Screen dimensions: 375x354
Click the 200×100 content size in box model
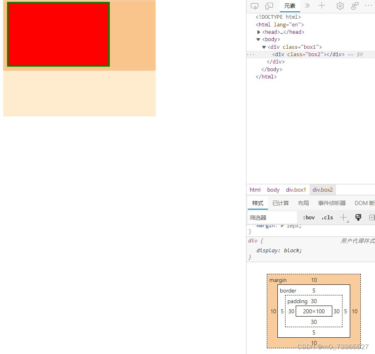314,311
